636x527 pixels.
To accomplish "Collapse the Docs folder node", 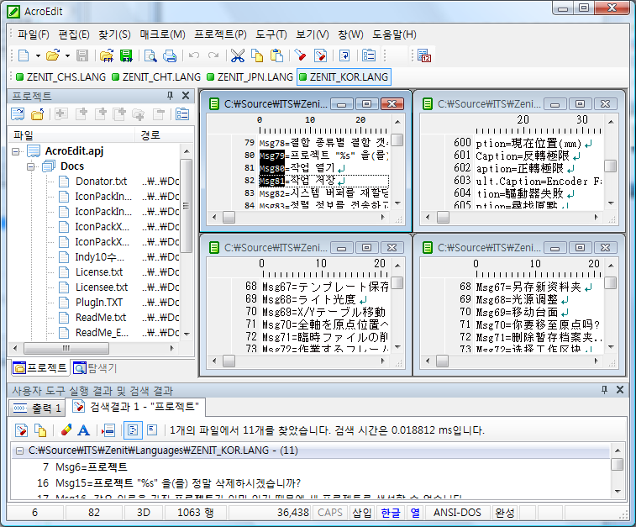I will coord(30,166).
